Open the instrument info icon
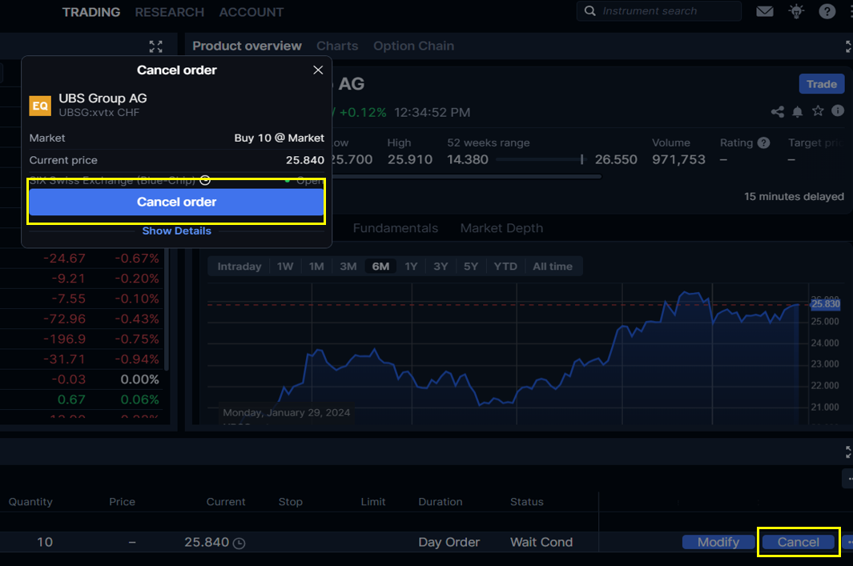The height and width of the screenshot is (566, 853). click(x=838, y=111)
